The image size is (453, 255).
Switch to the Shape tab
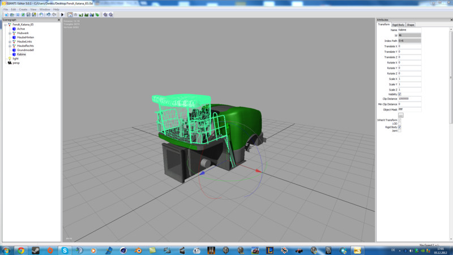point(410,25)
